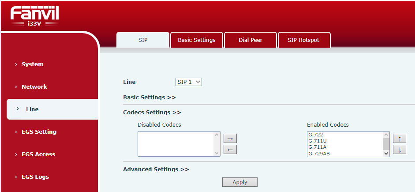Screen dimensions: 415x192
Task: Move selected codec down in priority
Action: tap(399, 150)
